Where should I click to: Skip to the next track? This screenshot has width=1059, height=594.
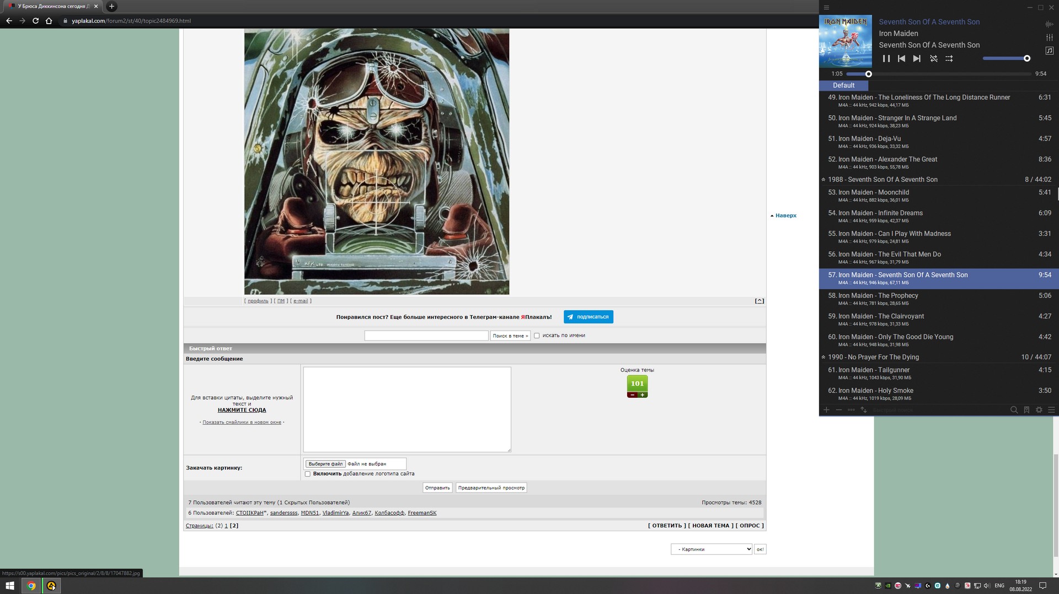coord(917,58)
